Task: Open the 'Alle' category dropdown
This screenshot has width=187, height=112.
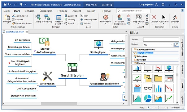Action: click(158, 45)
